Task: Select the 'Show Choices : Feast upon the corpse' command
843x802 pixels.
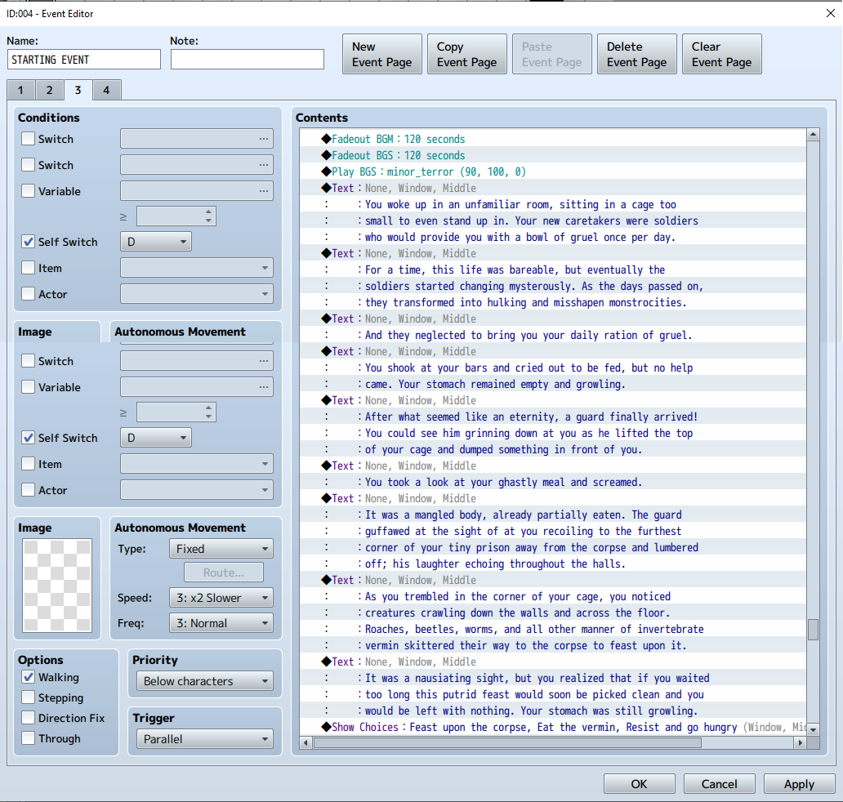Action: (x=553, y=728)
